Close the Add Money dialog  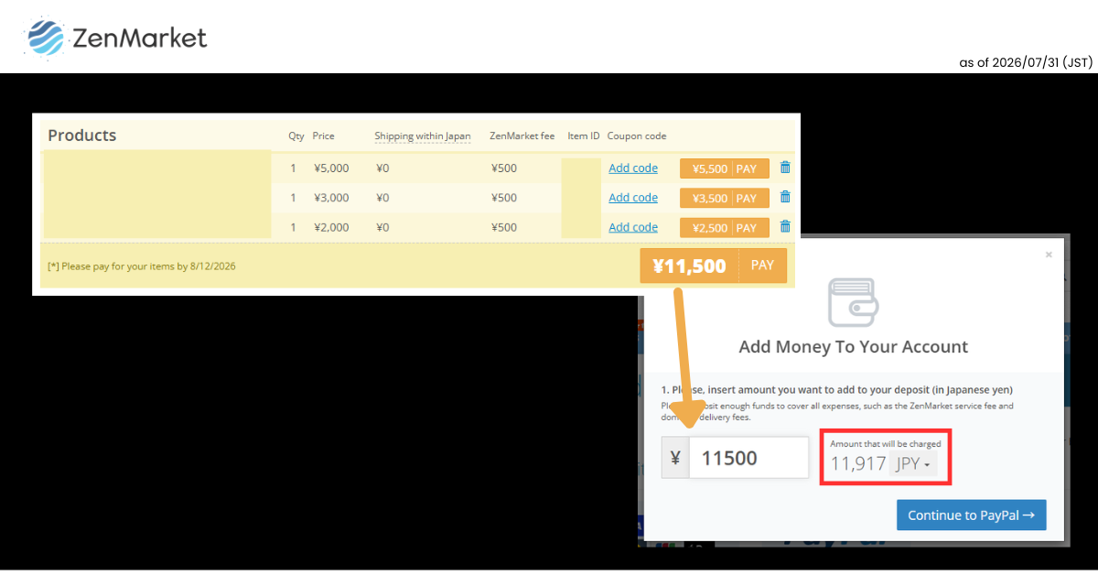tap(1049, 255)
